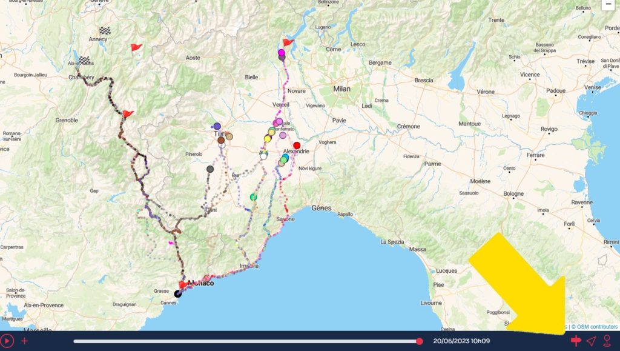620x351 pixels.
Task: Select the blue-purple tracker dot above Turin
Action: pyautogui.click(x=217, y=126)
